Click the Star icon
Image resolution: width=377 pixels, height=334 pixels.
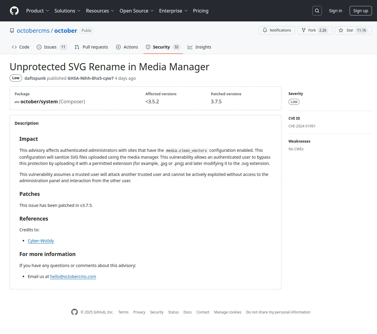click(x=341, y=30)
